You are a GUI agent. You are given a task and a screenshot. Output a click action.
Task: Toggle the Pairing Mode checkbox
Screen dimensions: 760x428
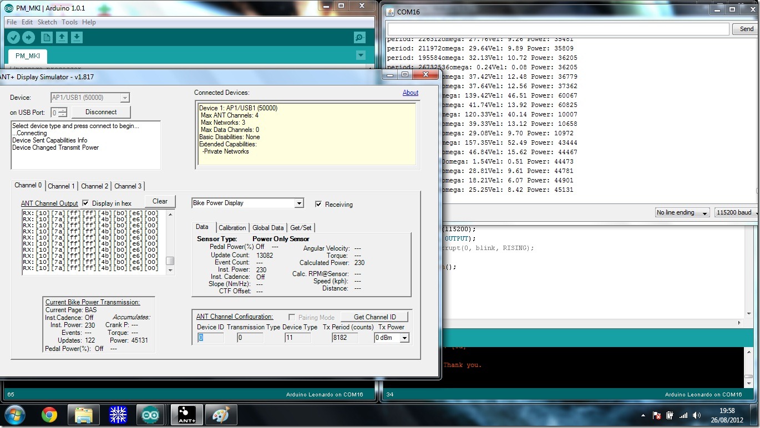pos(292,317)
